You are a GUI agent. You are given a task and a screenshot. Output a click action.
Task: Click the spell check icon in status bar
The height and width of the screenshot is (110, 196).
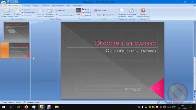[x=24, y=102]
